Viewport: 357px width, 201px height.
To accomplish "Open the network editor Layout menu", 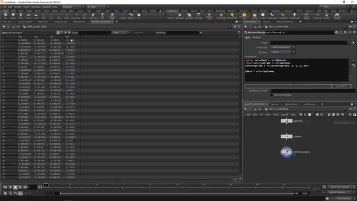I will [x=284, y=114].
